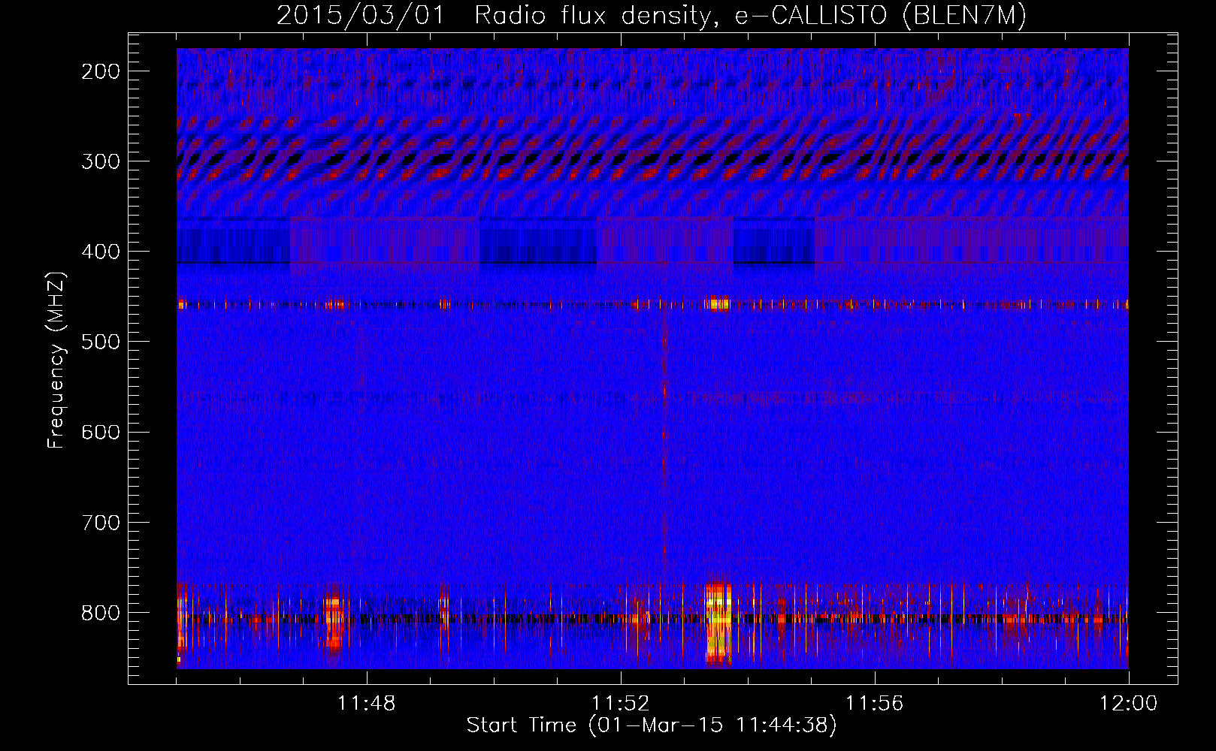
Task: Click the 'Start Time (01-Mar-15 11:44:38)' label
Action: point(652,725)
